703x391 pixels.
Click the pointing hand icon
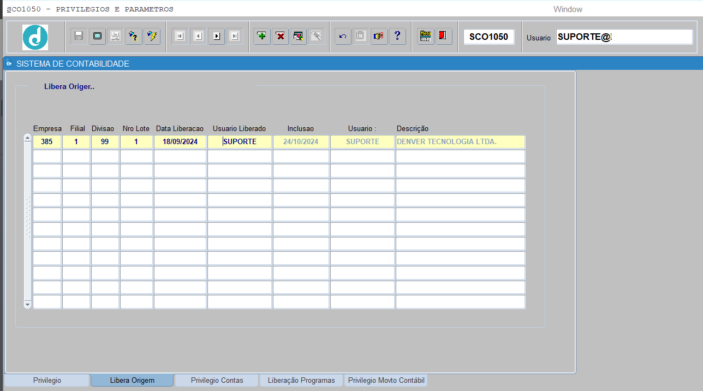[x=379, y=37]
